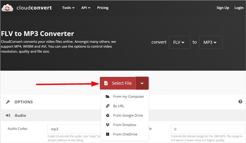Image resolution: width=246 pixels, height=143 pixels.
Task: Click the folder icon for my Computer
Action: pyautogui.click(x=107, y=96)
